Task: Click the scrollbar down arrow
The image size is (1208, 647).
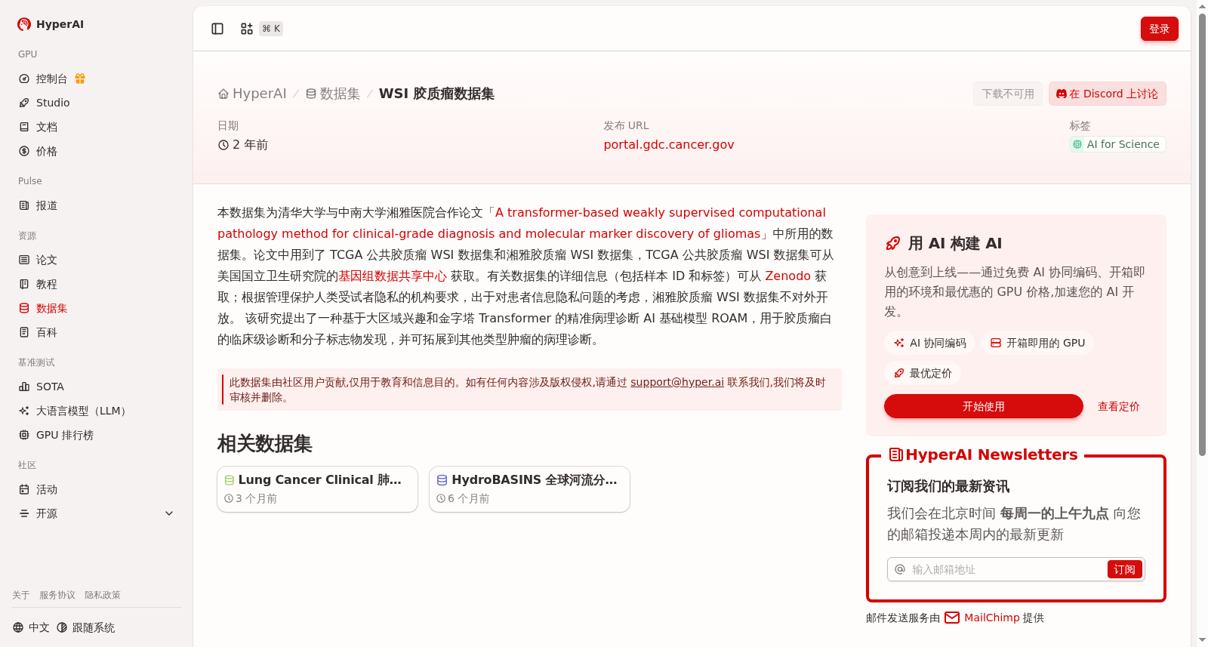Action: [x=1202, y=640]
